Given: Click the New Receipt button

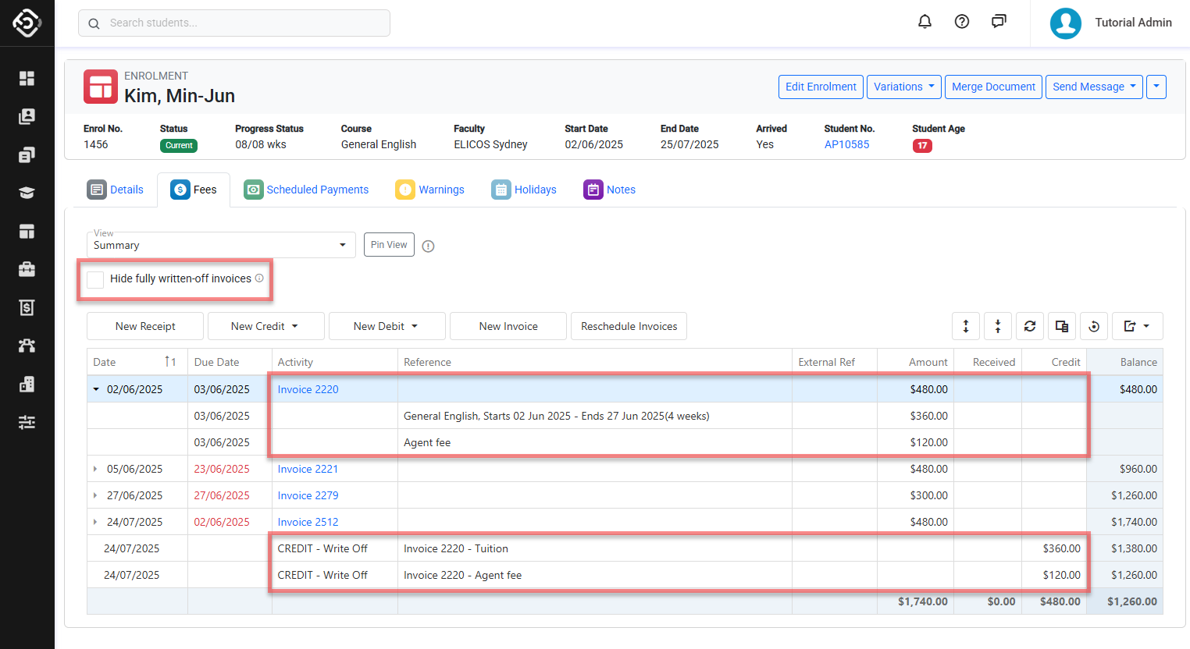Looking at the screenshot, I should [x=145, y=326].
